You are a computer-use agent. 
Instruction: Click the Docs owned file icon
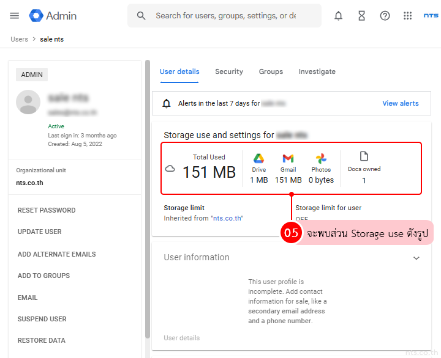pos(364,156)
